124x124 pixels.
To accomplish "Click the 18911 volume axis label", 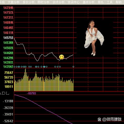I will point(9,87).
